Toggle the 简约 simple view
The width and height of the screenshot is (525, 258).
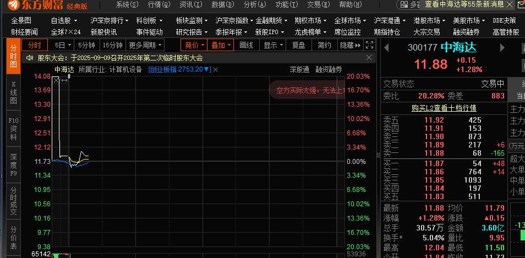(x=324, y=45)
